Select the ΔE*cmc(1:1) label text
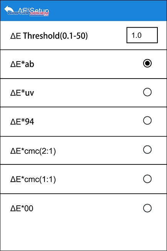Viewport: 167px width, 251px height. [x=33, y=179]
